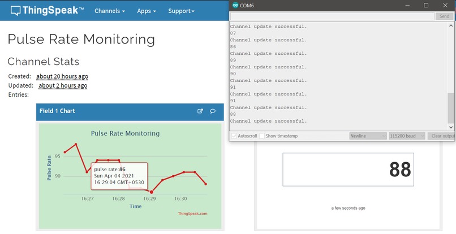This screenshot has width=456, height=234.
Task: Click the numeric display widget showing 88
Action: coord(348,170)
